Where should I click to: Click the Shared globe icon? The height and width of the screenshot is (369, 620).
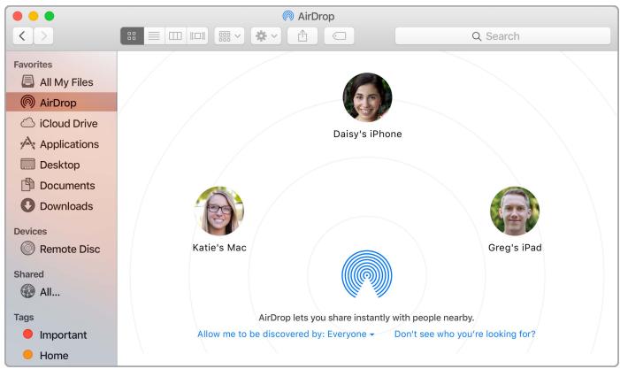point(27,291)
